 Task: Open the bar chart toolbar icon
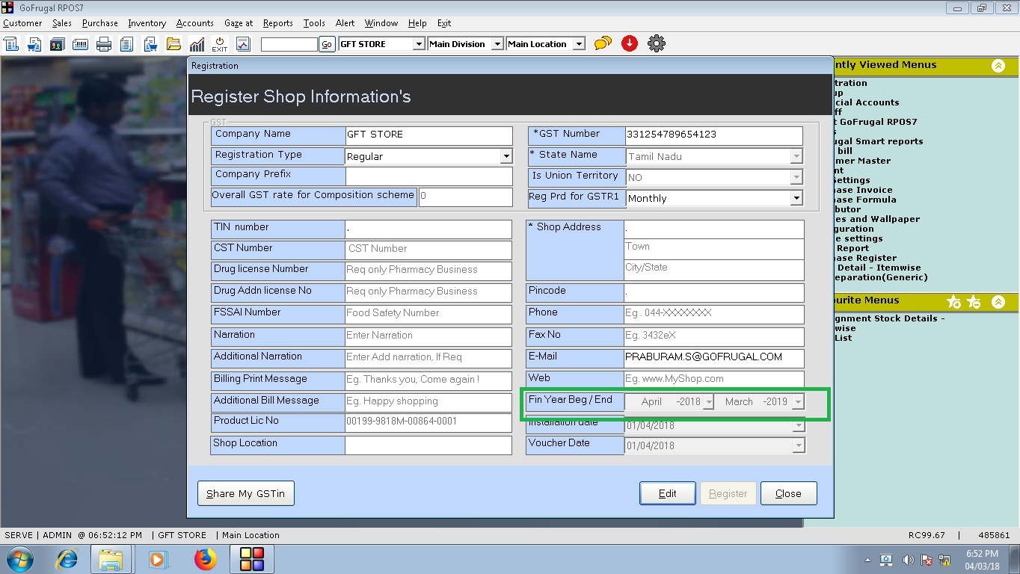coord(197,44)
